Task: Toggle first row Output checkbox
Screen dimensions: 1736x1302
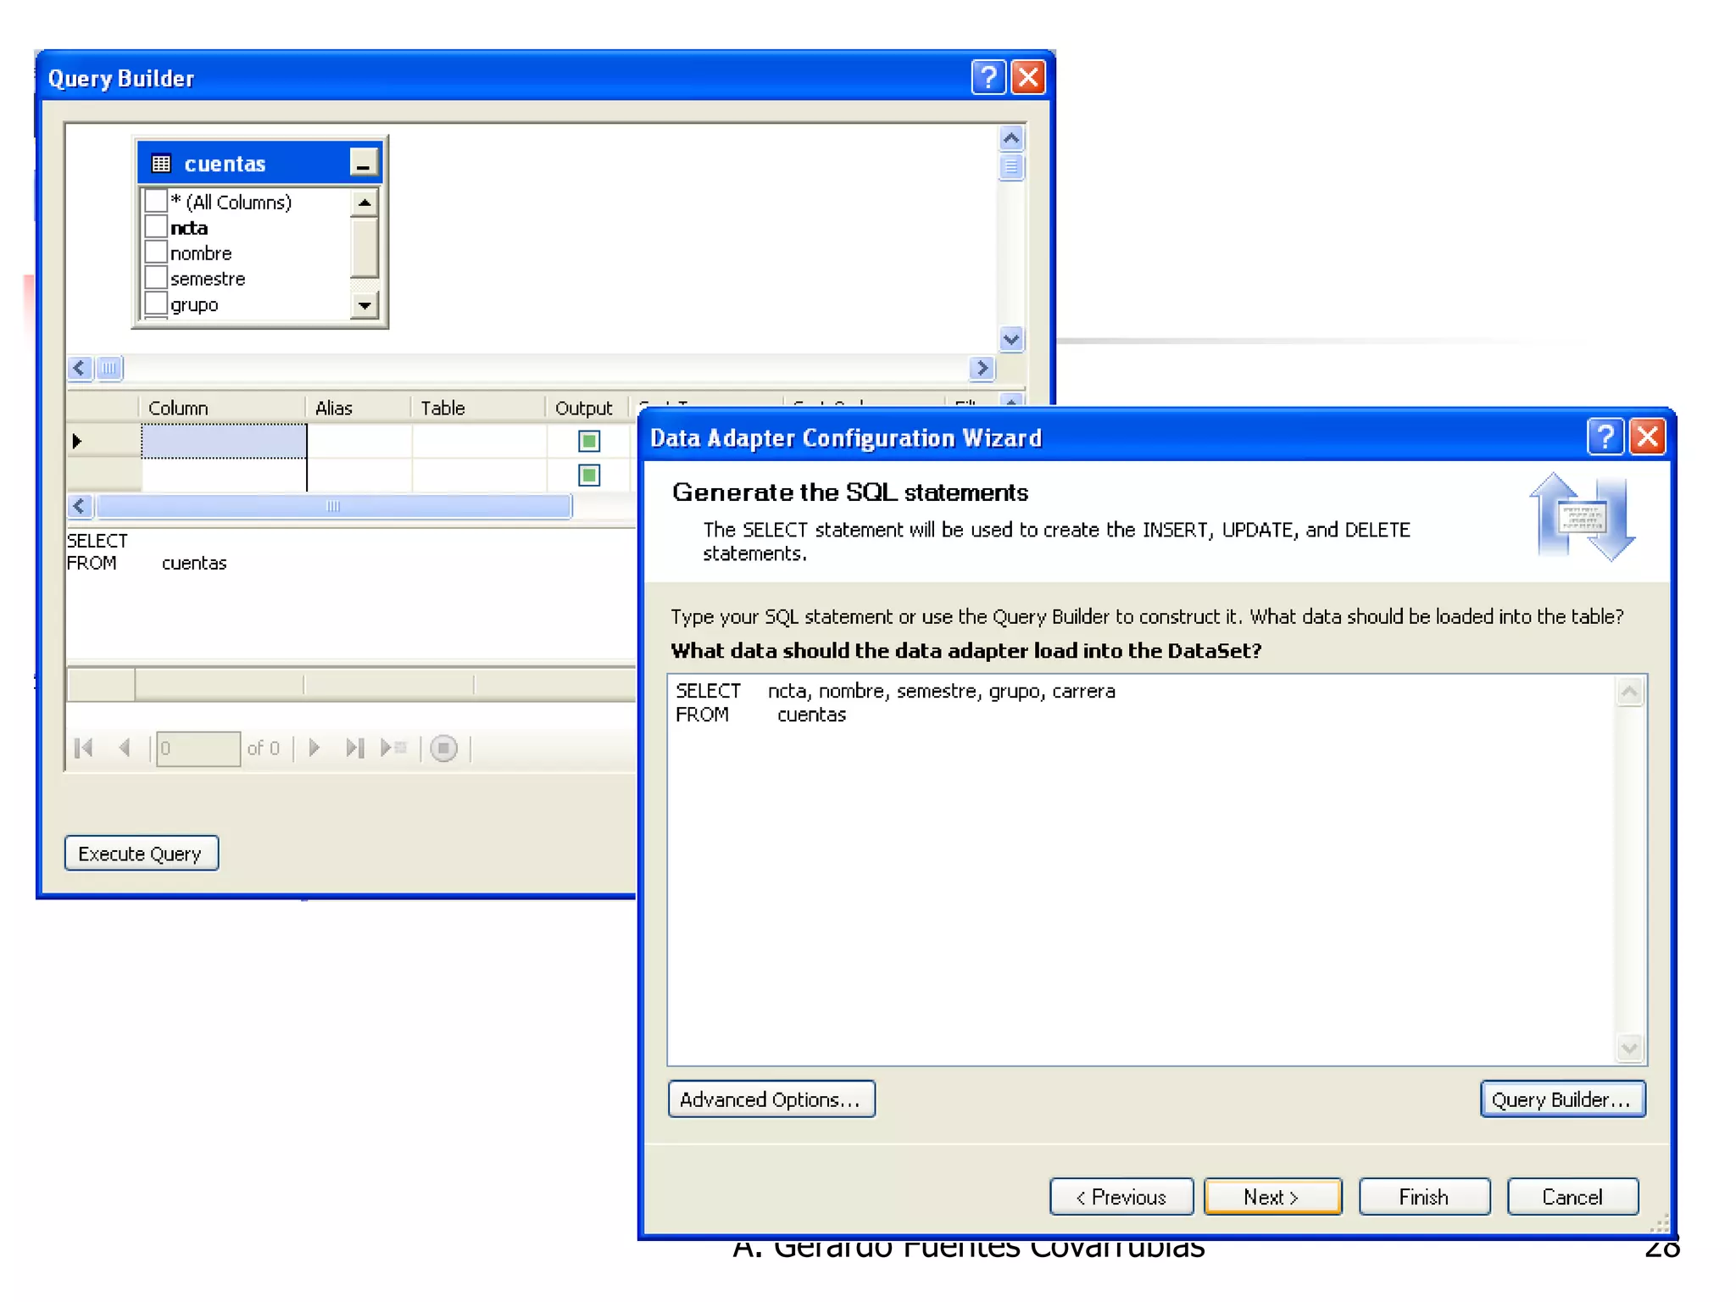Action: (589, 441)
